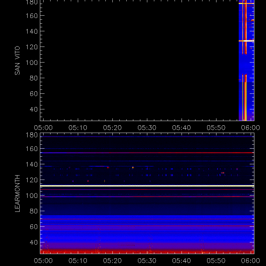Choose the 05:00 time label under the Learmonth plot
This screenshot has width=266, height=266.
tap(43, 261)
